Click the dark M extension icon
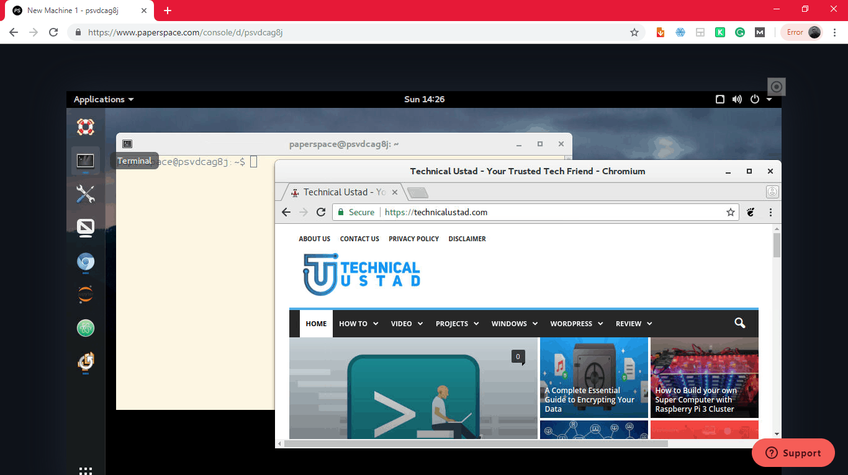This screenshot has height=475, width=848. click(760, 32)
